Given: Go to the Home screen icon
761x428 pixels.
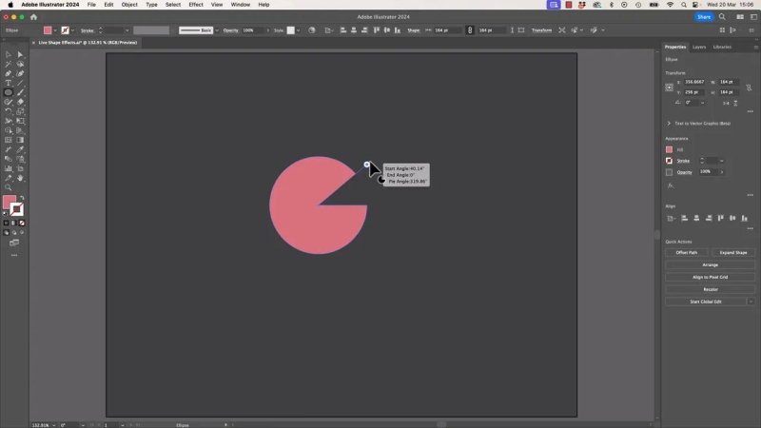Looking at the screenshot, I should click(x=33, y=17).
